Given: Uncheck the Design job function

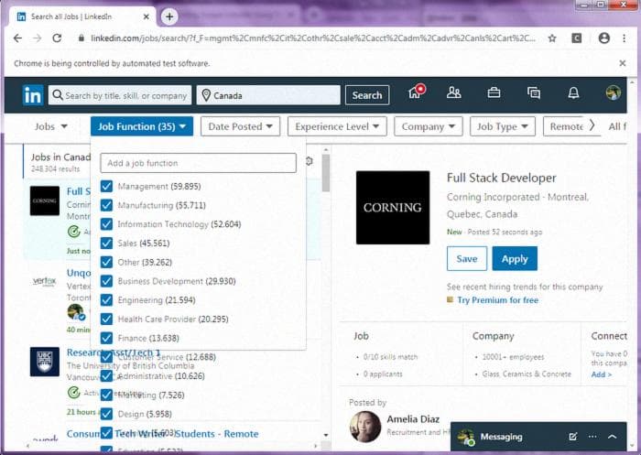Looking at the screenshot, I should click(x=106, y=414).
